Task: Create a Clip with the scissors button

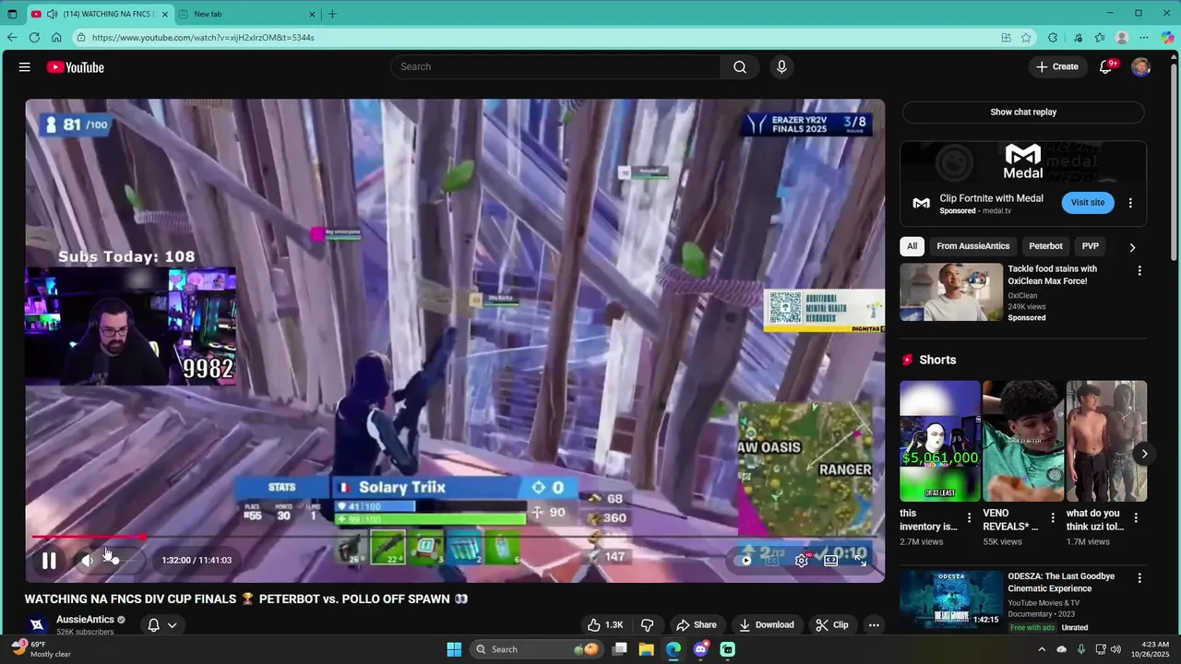Action: tap(832, 624)
